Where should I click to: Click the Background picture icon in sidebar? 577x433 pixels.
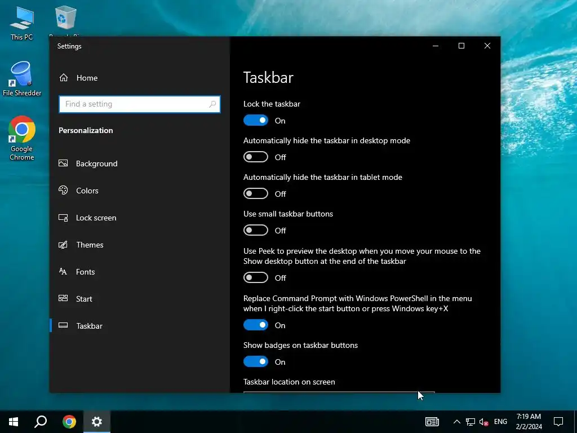click(x=63, y=163)
